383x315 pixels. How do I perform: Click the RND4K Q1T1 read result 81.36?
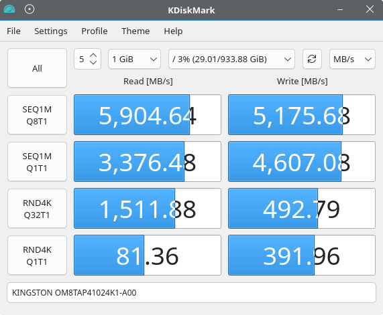point(148,255)
